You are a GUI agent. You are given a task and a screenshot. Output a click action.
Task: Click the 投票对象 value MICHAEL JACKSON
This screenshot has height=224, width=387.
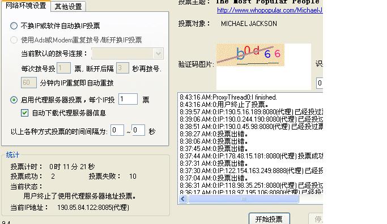pos(249,24)
